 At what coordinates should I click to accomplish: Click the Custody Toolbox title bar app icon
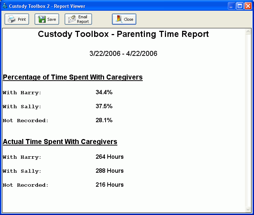[5, 6]
